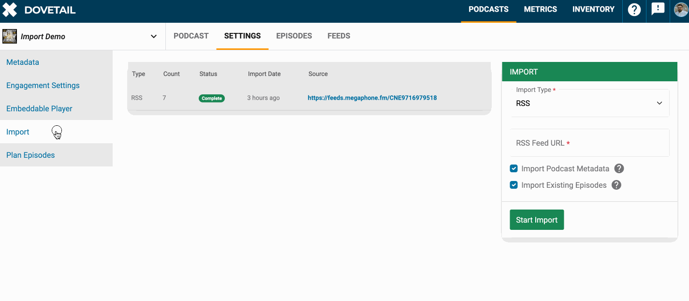Select Engagement Settings in the sidebar
689x301 pixels.
pos(43,86)
